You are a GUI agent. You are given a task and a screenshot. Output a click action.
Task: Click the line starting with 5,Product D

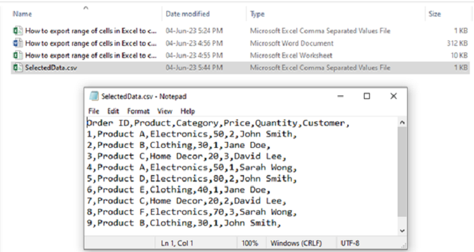click(x=192, y=178)
